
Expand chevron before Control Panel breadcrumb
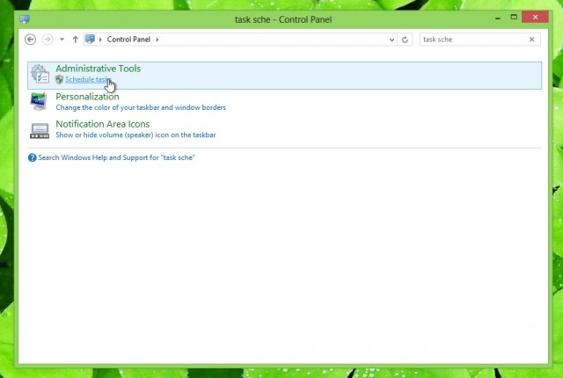coord(100,40)
